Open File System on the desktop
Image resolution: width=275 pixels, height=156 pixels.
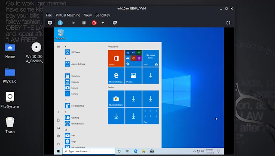[x=9, y=100]
